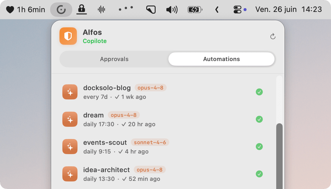Click the three dots menu bar icon
331x189 pixels.
tap(126, 8)
